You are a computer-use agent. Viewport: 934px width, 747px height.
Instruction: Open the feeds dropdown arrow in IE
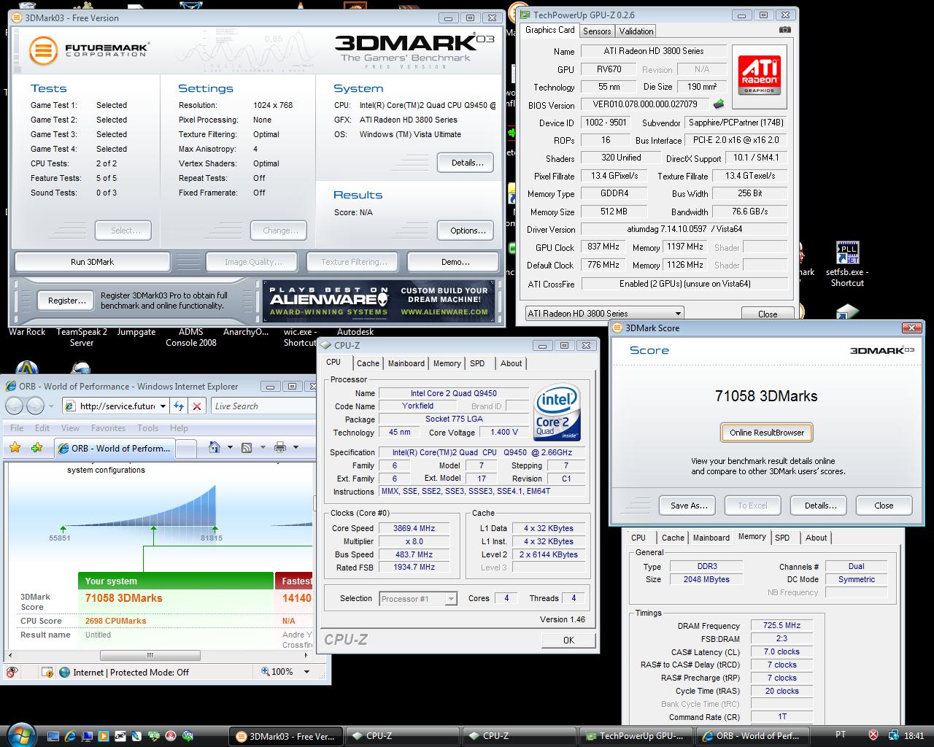coord(262,447)
